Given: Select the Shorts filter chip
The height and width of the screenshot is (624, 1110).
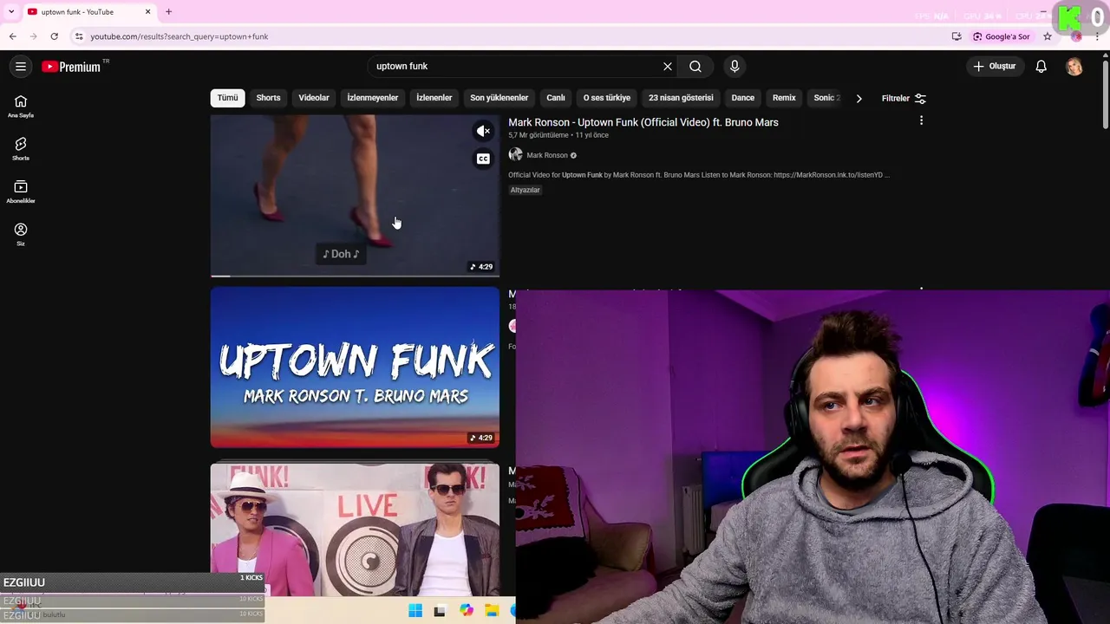Looking at the screenshot, I should click(268, 98).
